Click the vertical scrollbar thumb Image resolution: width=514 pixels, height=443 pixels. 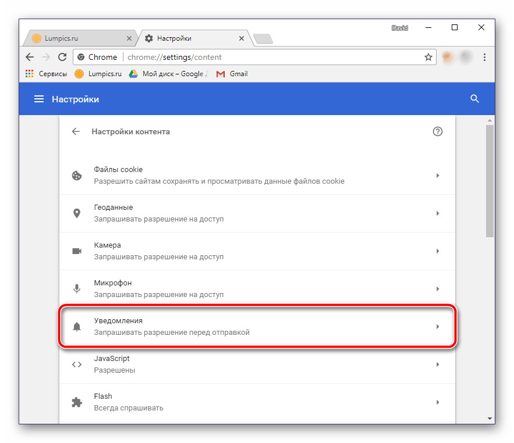(490, 181)
